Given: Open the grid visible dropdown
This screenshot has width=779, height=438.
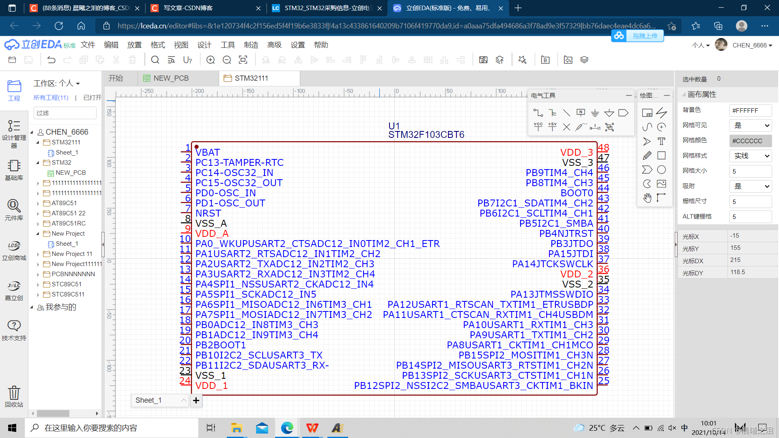Looking at the screenshot, I should [751, 125].
